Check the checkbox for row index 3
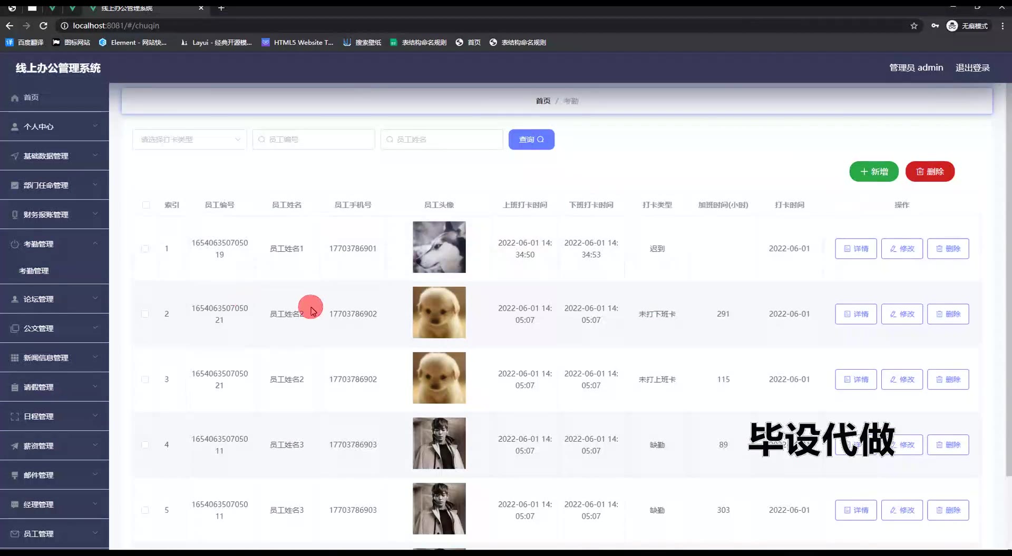The width and height of the screenshot is (1012, 556). [145, 380]
